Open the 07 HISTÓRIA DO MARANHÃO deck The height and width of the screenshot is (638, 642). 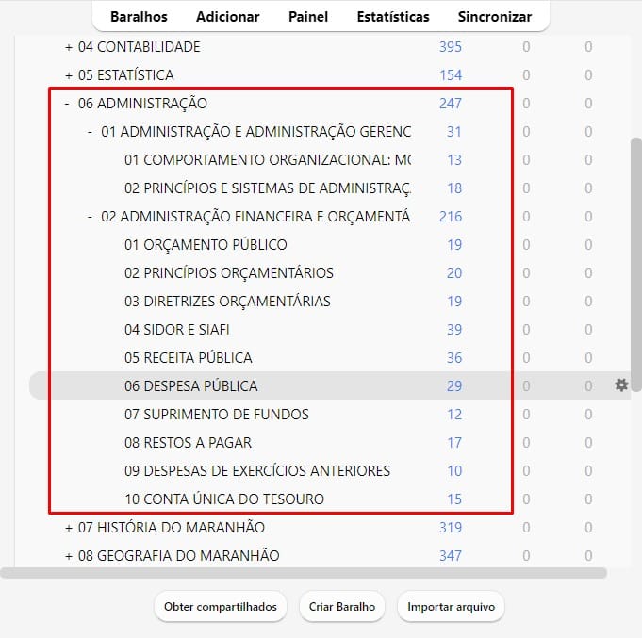pyautogui.click(x=172, y=527)
